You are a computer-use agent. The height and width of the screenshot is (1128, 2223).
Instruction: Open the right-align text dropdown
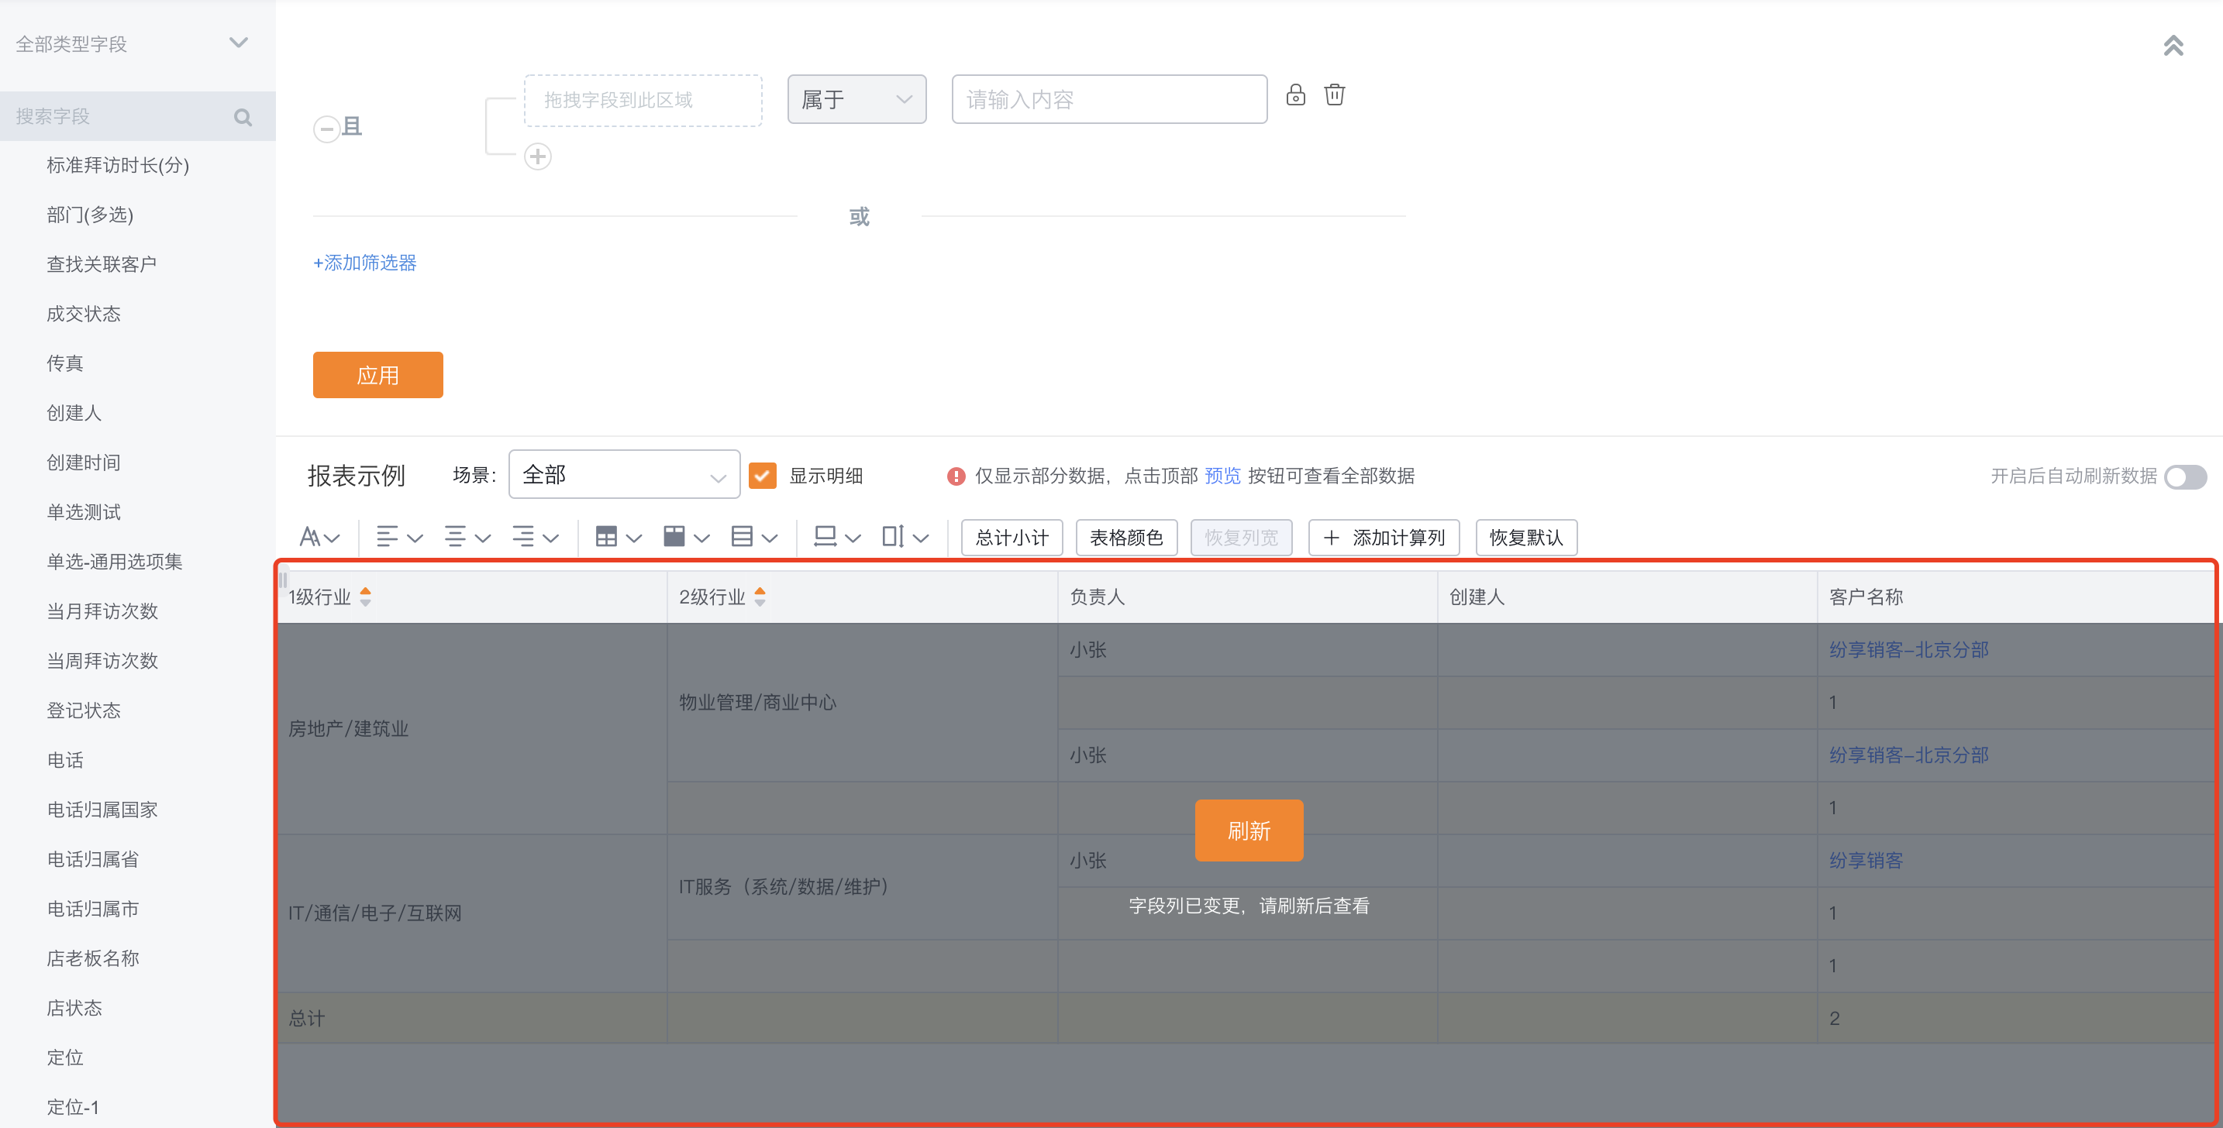535,537
